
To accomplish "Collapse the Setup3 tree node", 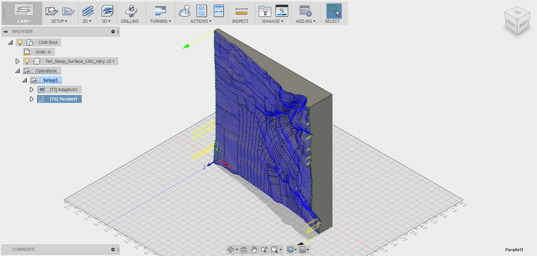I will (25, 80).
